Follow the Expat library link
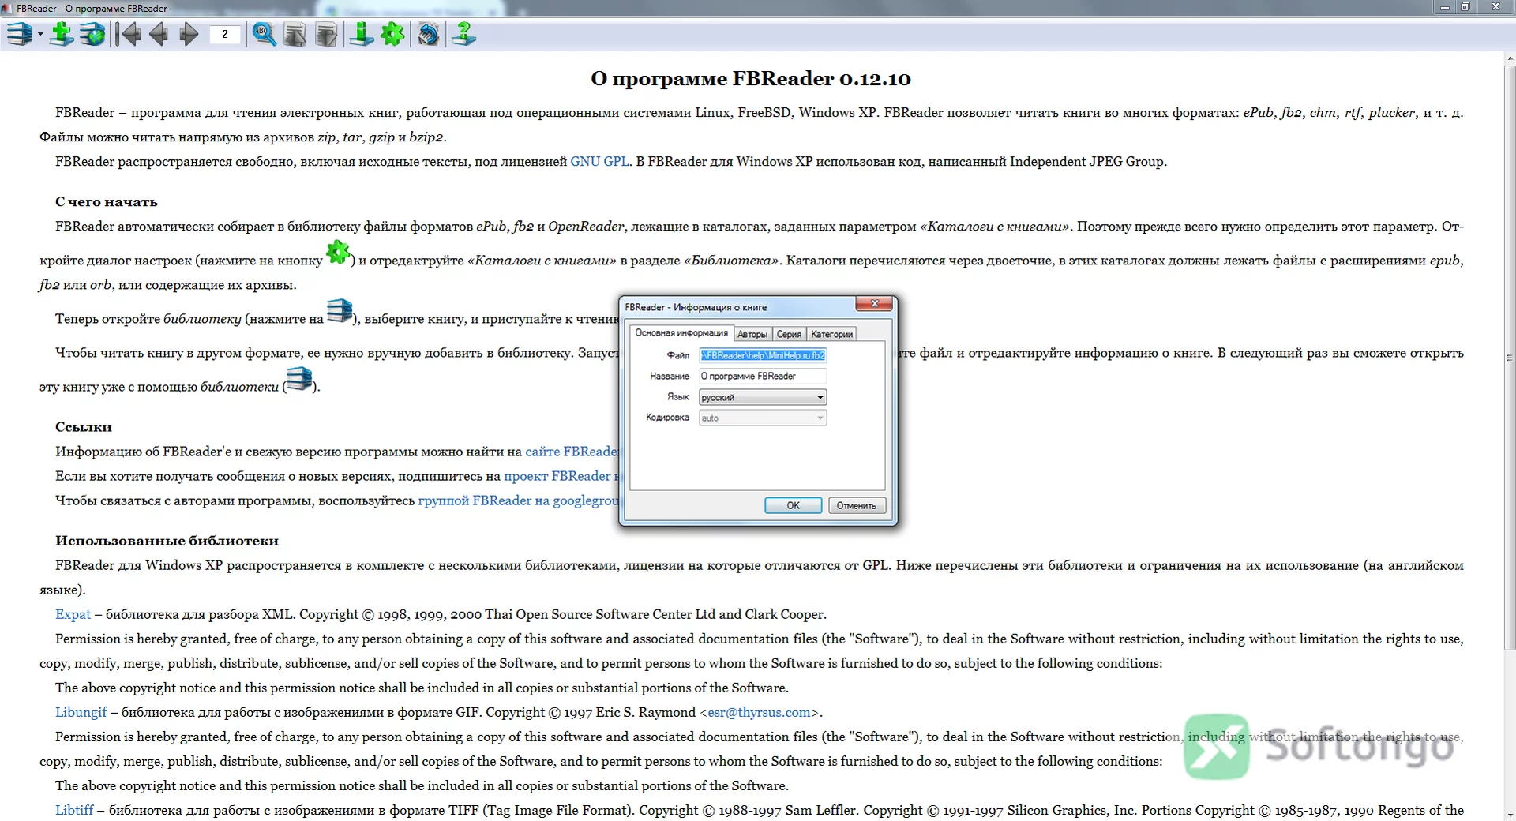This screenshot has height=821, width=1516. click(73, 614)
